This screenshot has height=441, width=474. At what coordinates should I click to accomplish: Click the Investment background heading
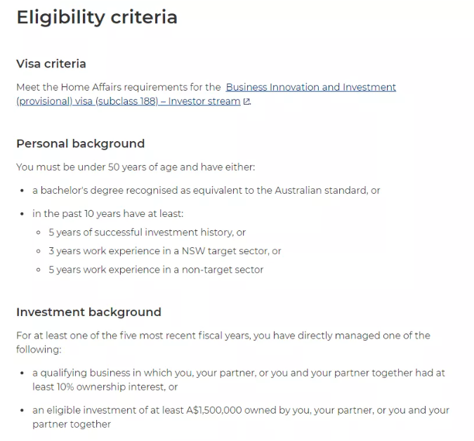88,312
